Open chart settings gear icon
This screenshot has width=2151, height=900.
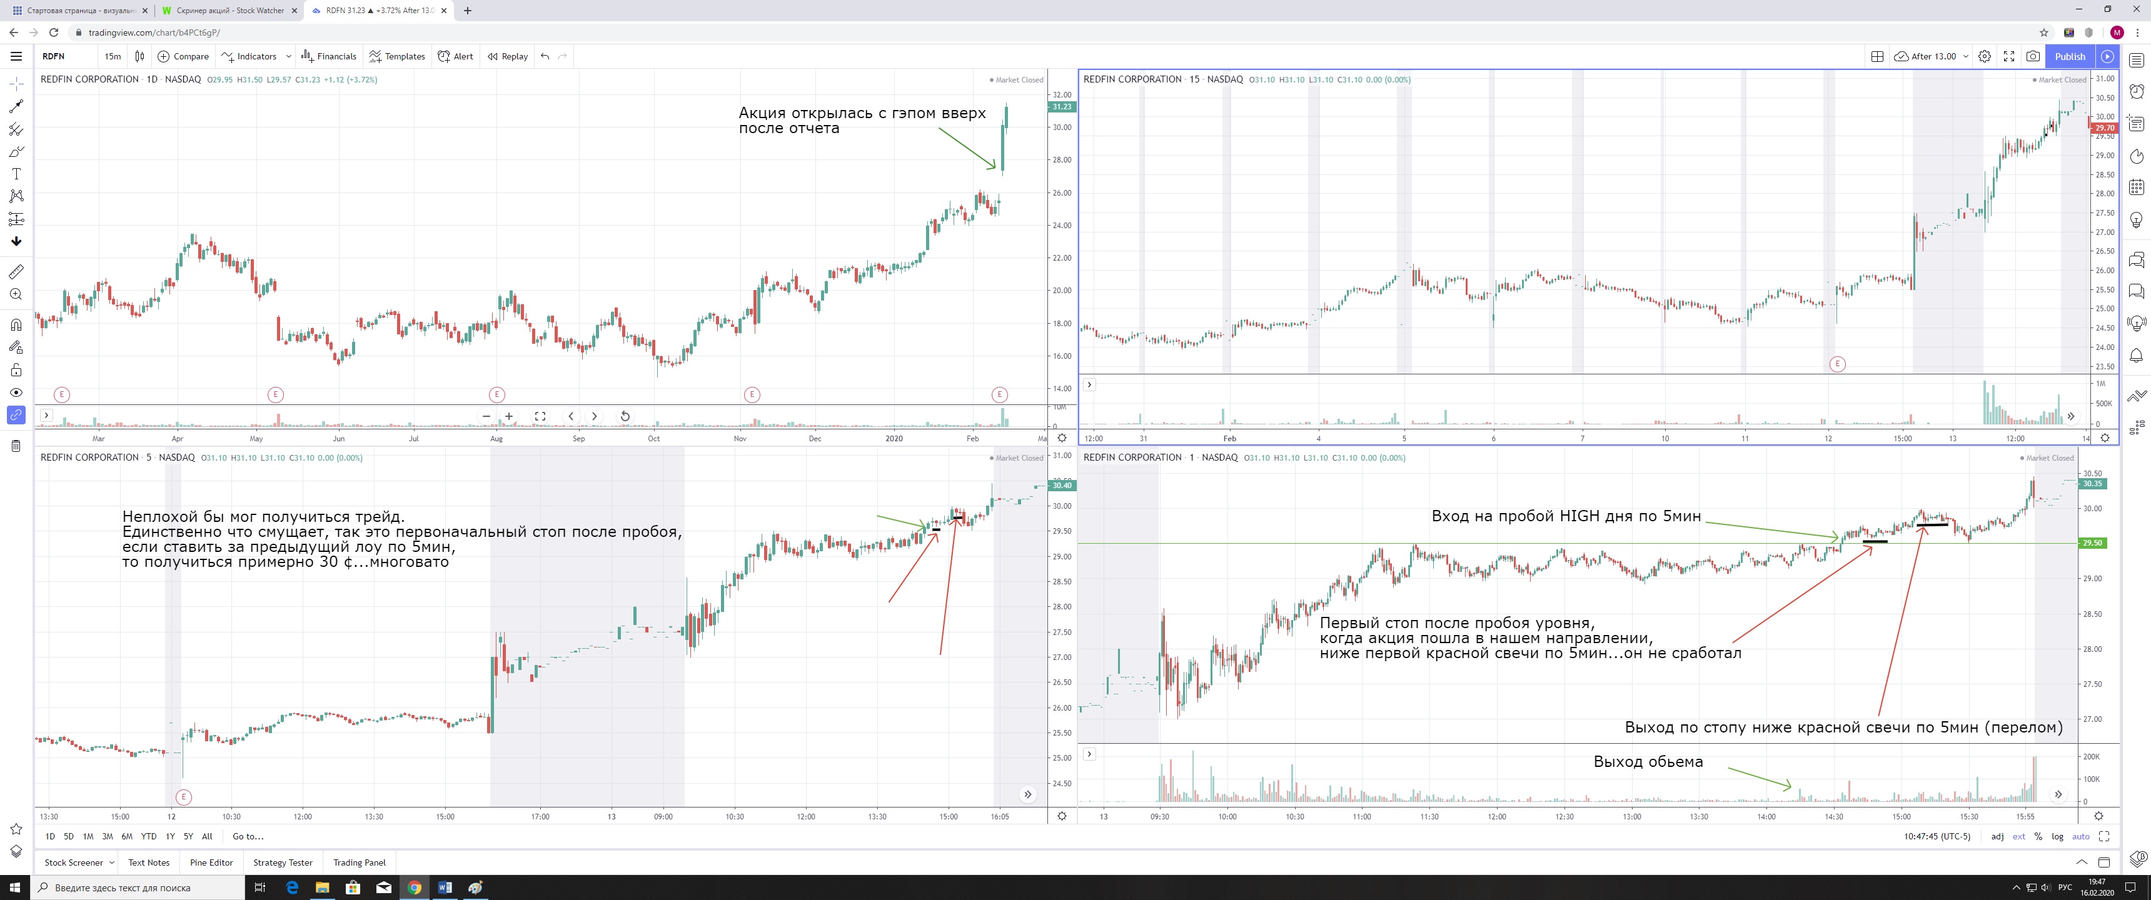[x=1985, y=56]
